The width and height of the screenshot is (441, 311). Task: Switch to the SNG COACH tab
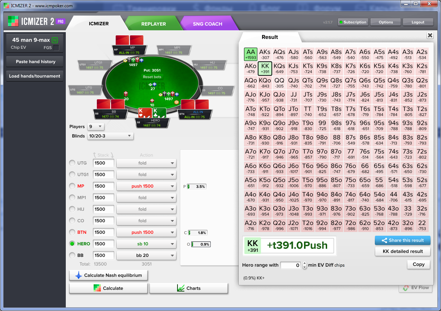[x=207, y=24]
